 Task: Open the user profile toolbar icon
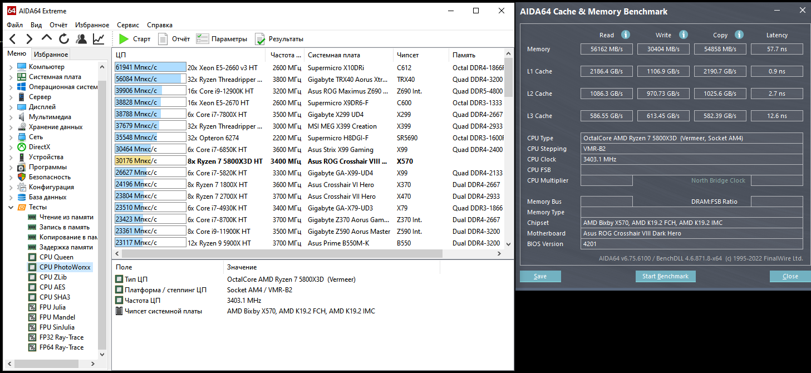pyautogui.click(x=81, y=39)
